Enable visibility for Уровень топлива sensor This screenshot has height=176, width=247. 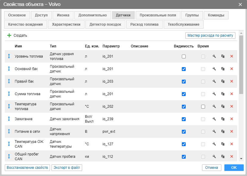(184, 56)
